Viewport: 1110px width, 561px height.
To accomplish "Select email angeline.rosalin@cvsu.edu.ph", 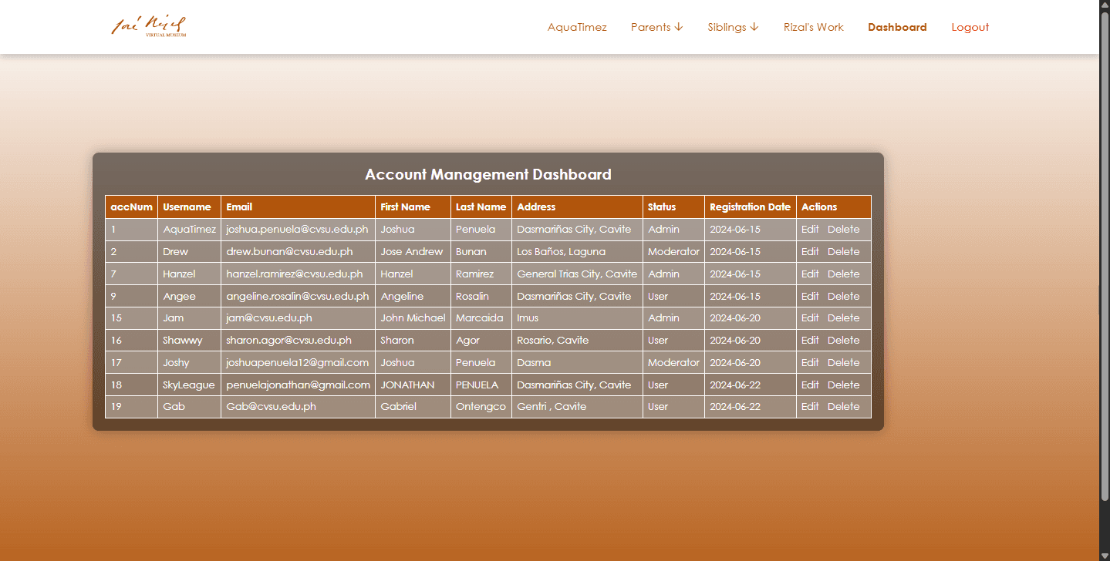I will [298, 296].
